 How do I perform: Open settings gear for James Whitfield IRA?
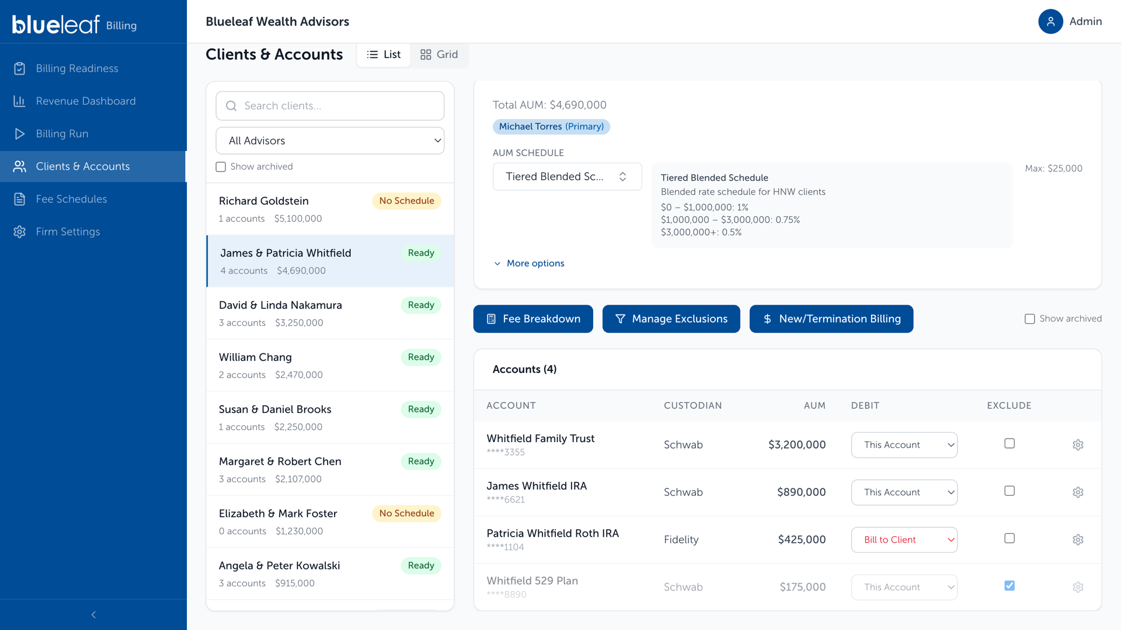pyautogui.click(x=1078, y=492)
